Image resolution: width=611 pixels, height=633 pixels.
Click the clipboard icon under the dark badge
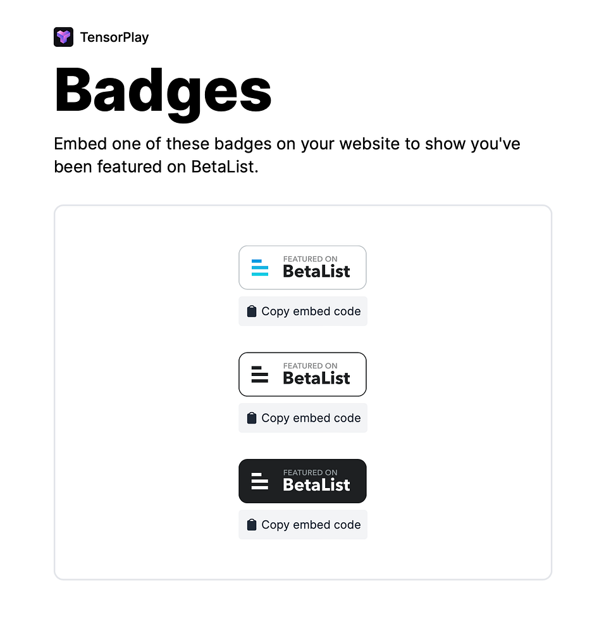click(x=252, y=524)
